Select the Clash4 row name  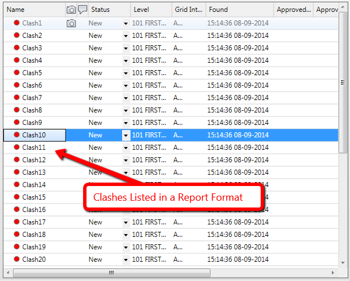[32, 60]
